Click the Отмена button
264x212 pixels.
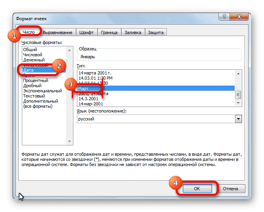(x=230, y=189)
